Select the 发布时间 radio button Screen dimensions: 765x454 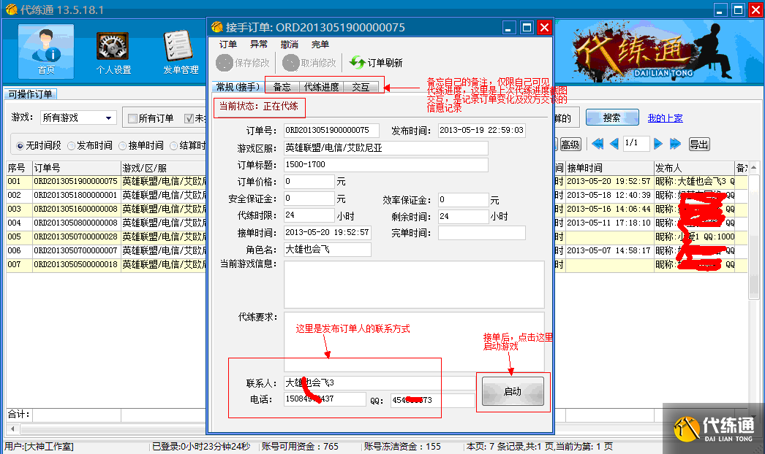coord(71,145)
